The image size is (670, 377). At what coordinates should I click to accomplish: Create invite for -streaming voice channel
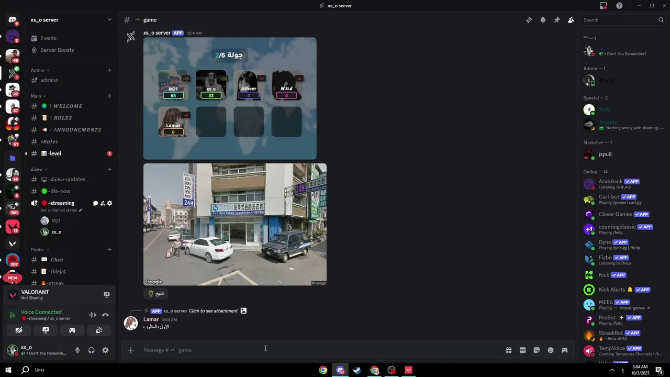coord(103,203)
